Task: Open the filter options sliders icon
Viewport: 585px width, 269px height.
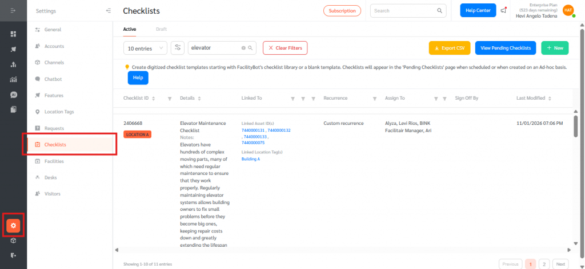Action: point(178,48)
